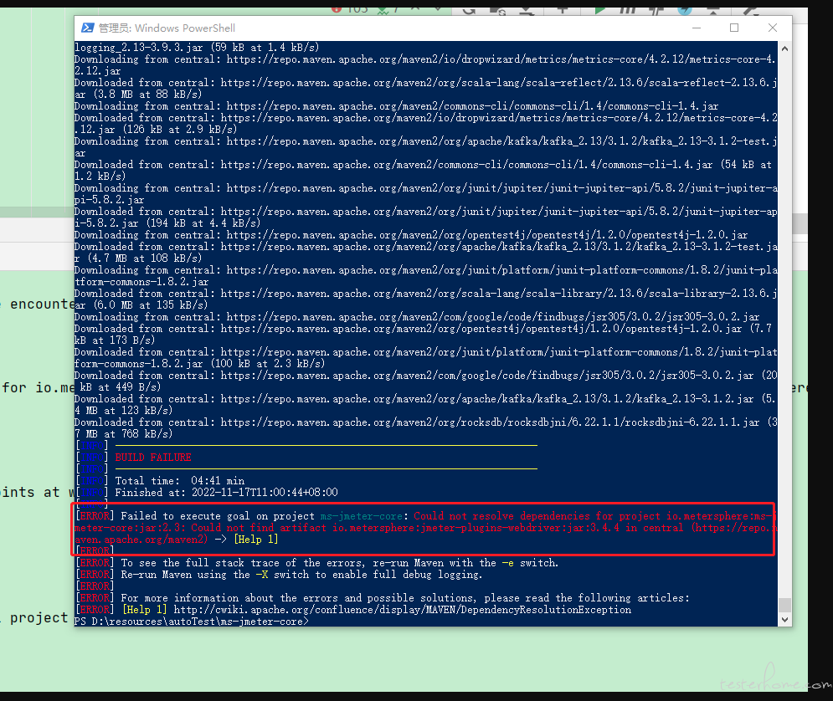This screenshot has height=701, width=833.
Task: Close the Windows PowerShell window
Action: (x=773, y=28)
